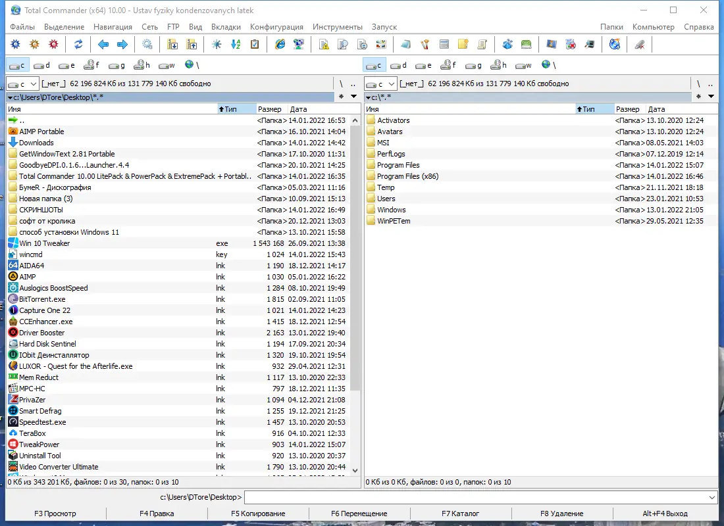
Task: Click the thumbnails view toolbar icon
Action: [x=381, y=44]
